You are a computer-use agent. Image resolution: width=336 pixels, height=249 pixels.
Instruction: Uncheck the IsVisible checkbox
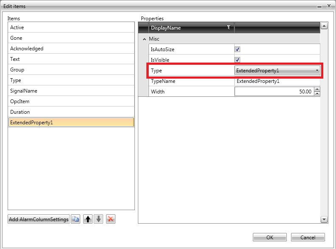(238, 60)
